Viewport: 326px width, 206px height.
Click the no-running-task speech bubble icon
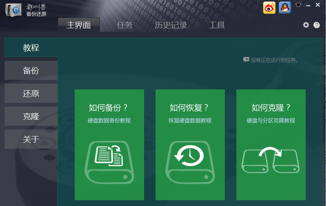(246, 60)
